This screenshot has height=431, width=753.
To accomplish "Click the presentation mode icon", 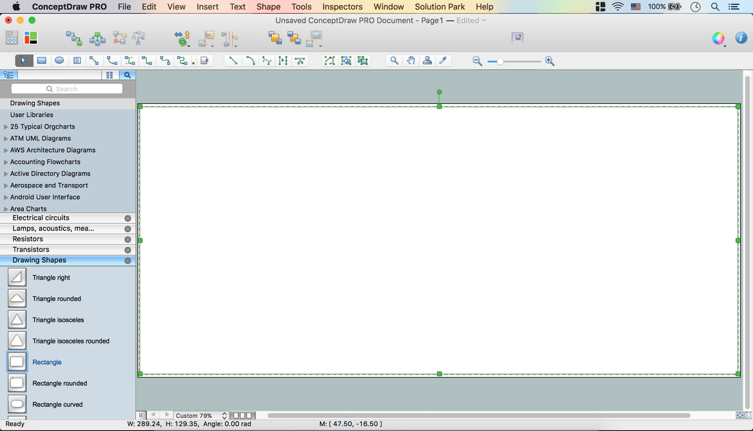I will (518, 38).
